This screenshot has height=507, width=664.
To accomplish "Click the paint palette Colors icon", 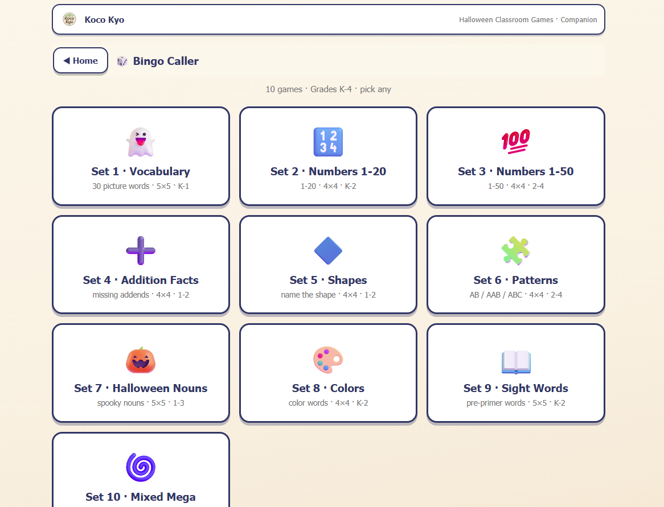I will coord(328,360).
